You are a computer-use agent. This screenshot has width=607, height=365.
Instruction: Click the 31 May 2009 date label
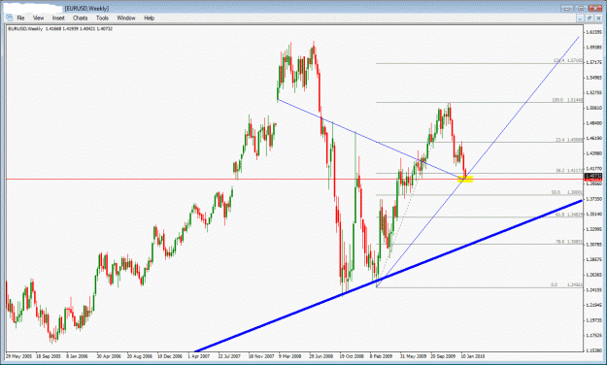413,356
